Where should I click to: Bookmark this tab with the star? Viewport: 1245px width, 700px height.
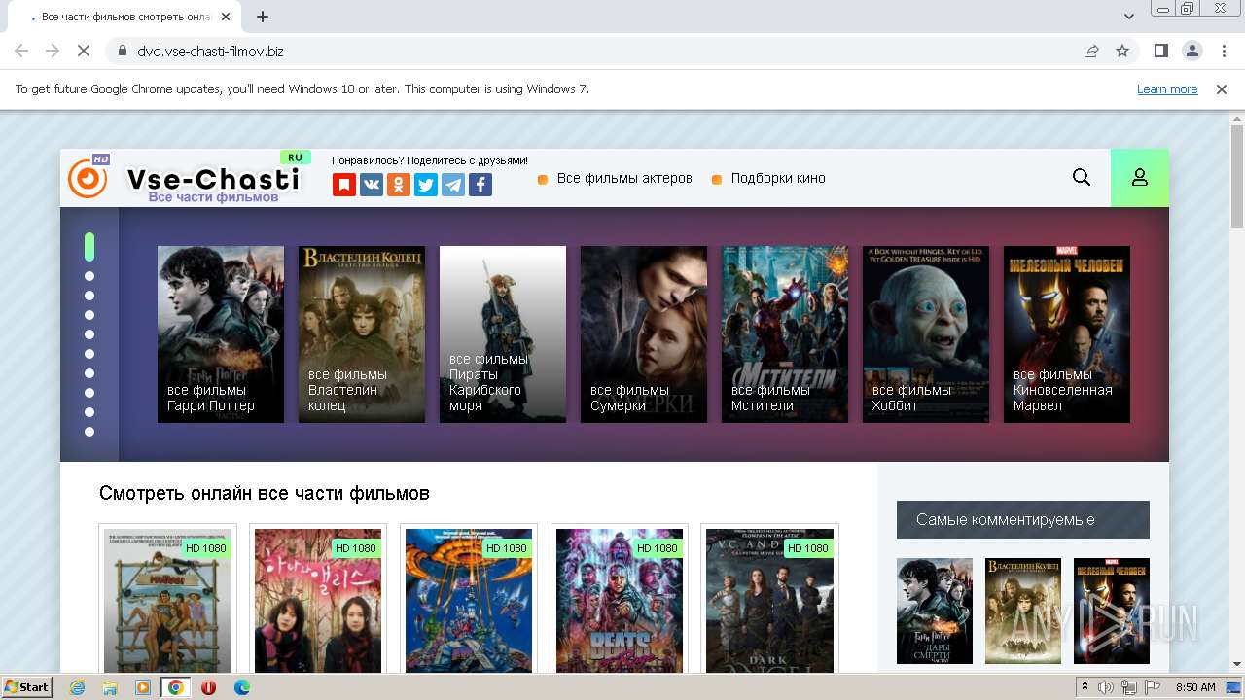point(1122,52)
